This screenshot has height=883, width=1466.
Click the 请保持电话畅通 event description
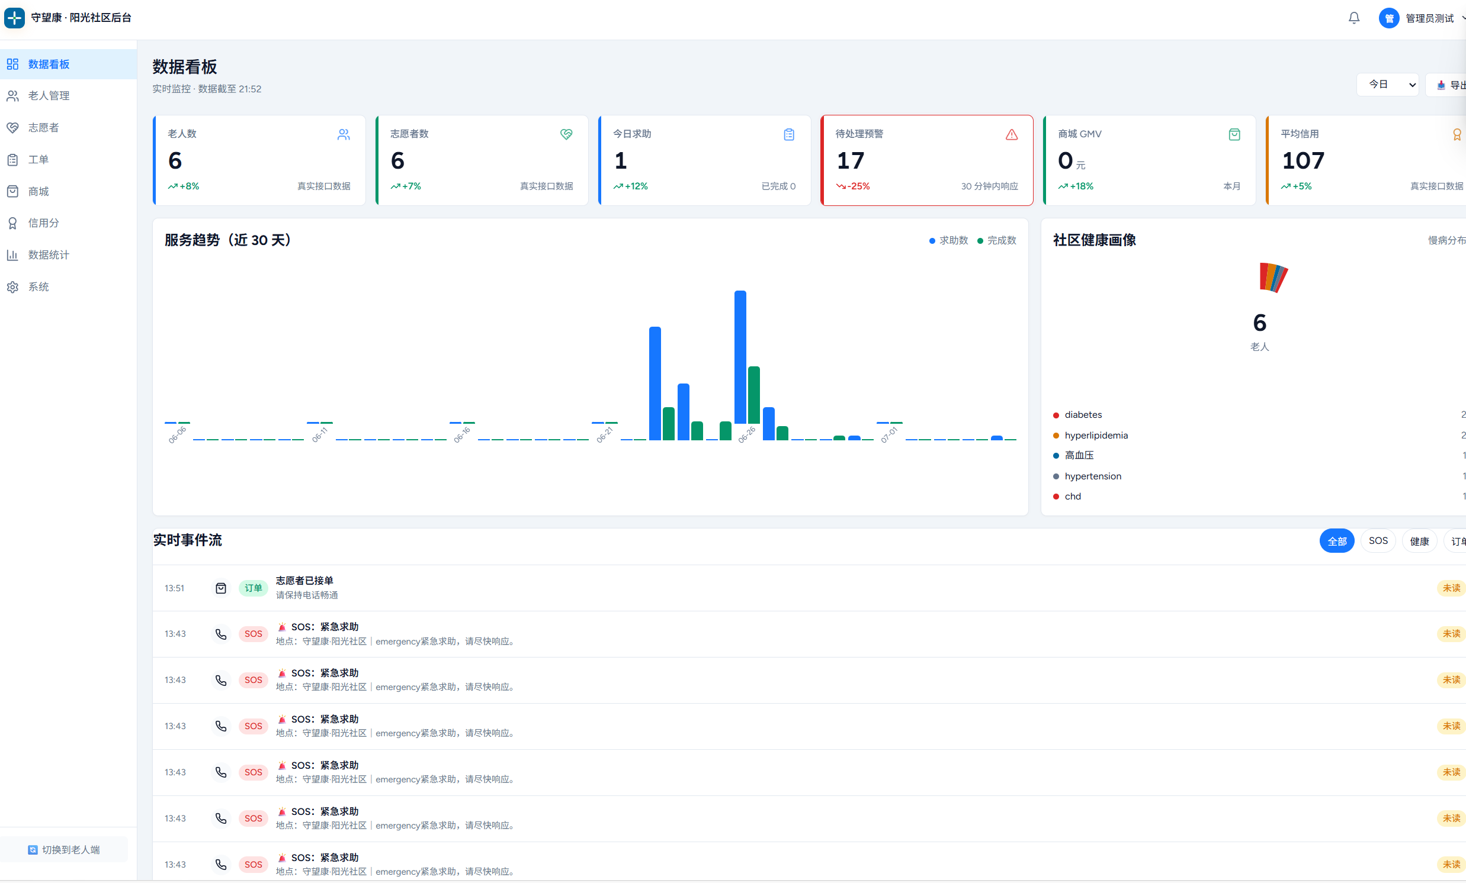click(x=306, y=595)
